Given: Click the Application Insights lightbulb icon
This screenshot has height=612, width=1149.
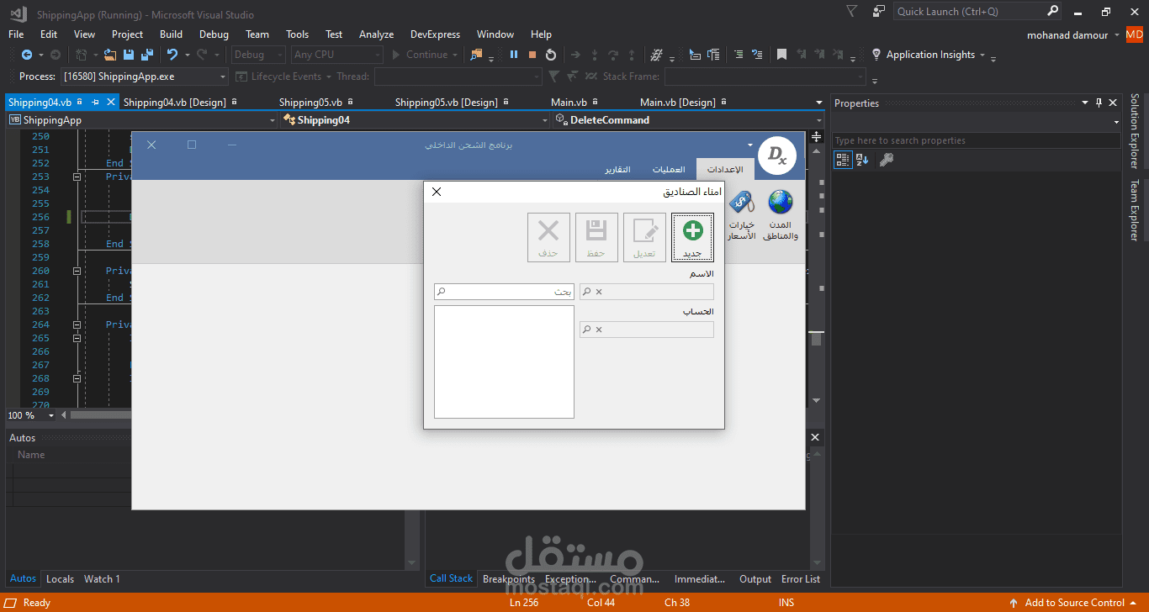Looking at the screenshot, I should coord(876,55).
